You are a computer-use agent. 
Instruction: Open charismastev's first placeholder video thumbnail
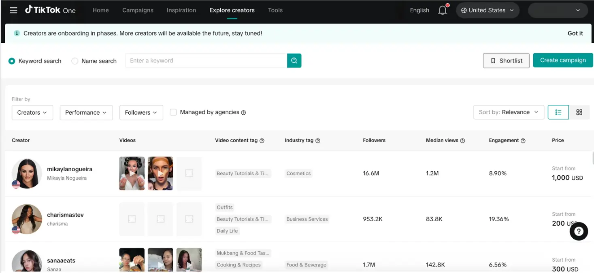(132, 219)
